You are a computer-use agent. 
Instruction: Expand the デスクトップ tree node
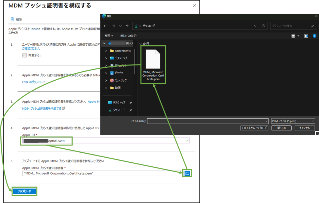tap(106, 58)
